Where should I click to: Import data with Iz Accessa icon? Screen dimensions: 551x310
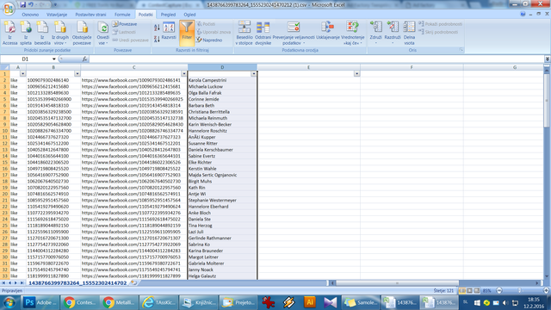[9, 33]
